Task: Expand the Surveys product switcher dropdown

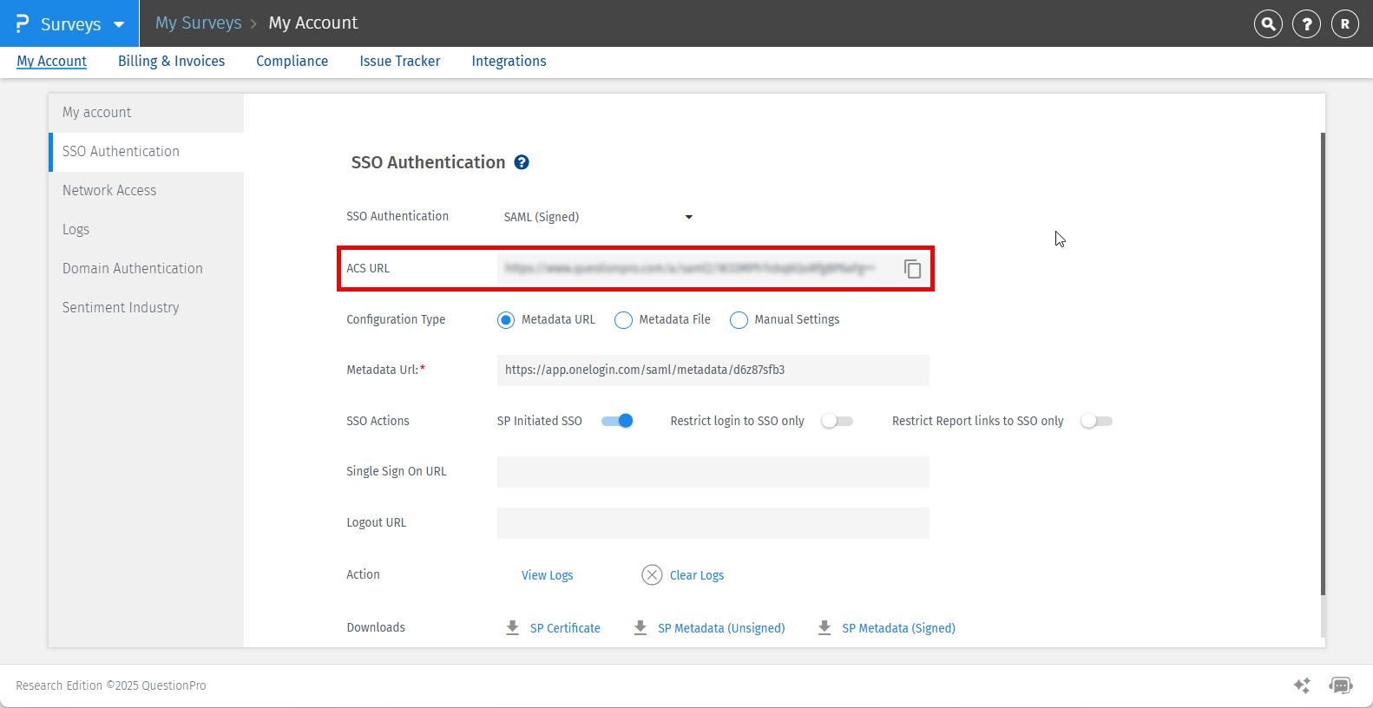Action: point(119,24)
